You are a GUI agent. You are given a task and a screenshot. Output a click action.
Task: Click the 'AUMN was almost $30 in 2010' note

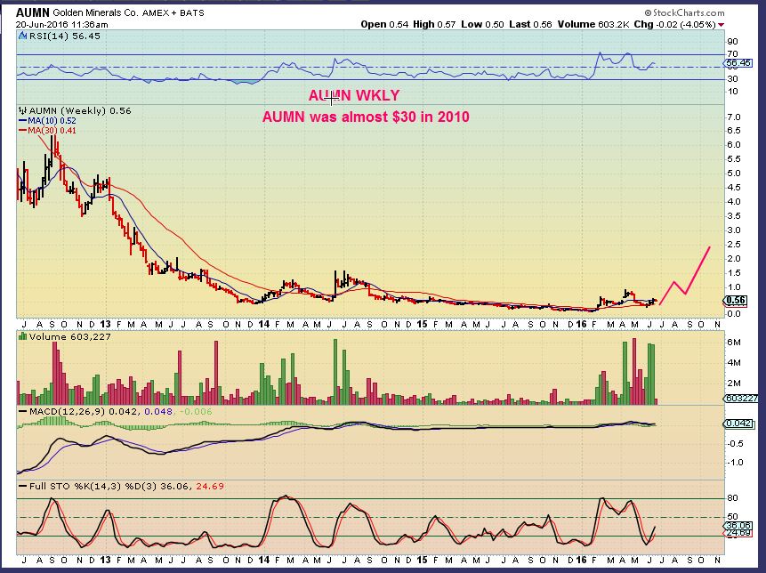coord(366,117)
